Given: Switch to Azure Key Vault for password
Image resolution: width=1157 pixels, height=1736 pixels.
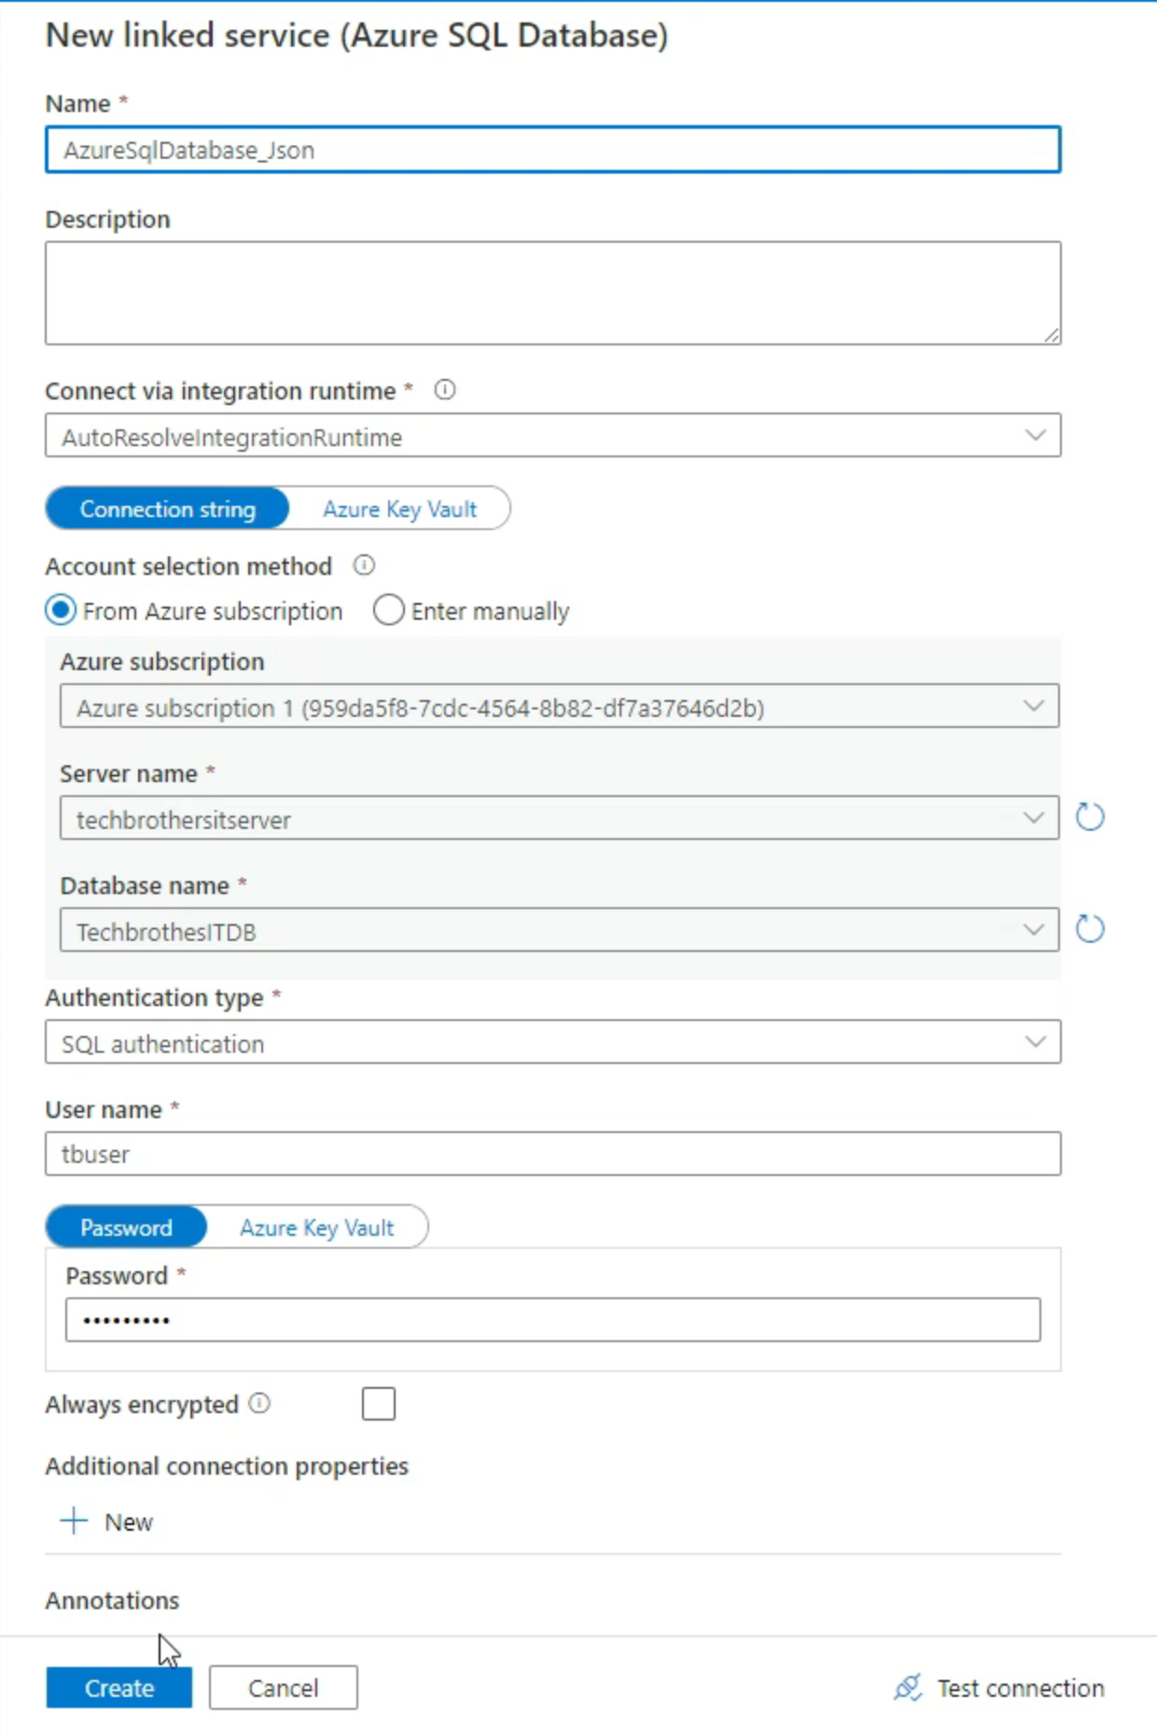Looking at the screenshot, I should tap(317, 1227).
